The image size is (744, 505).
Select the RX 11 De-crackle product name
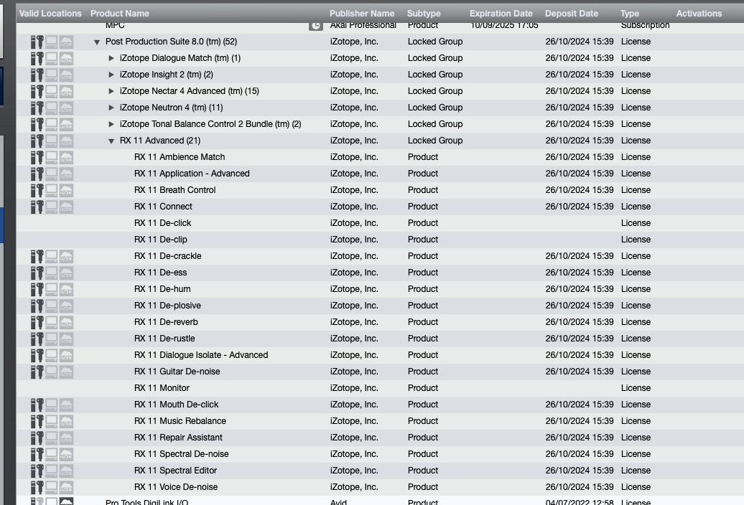pyautogui.click(x=167, y=256)
